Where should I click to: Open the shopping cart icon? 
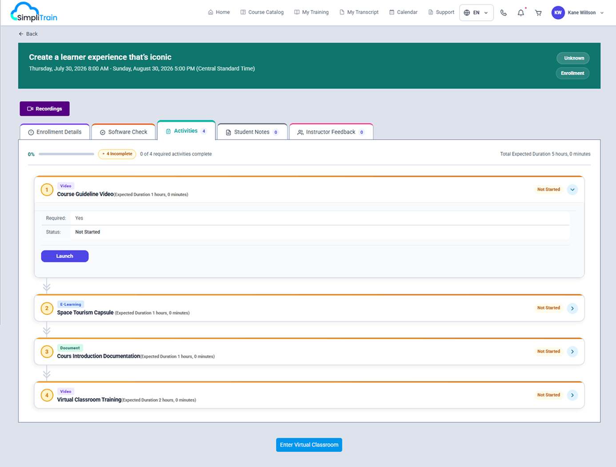538,13
